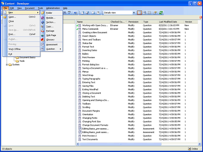The height and width of the screenshot is (152, 203).
Task: Click the question icon beside Status Bar row
Action: 80,43
